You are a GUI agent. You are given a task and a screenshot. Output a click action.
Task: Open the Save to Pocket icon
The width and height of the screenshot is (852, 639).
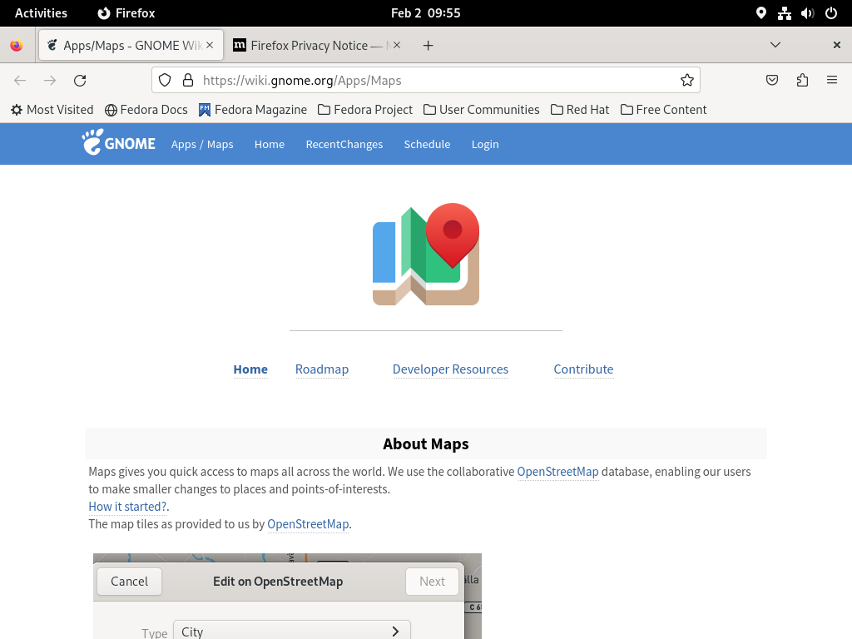click(772, 81)
